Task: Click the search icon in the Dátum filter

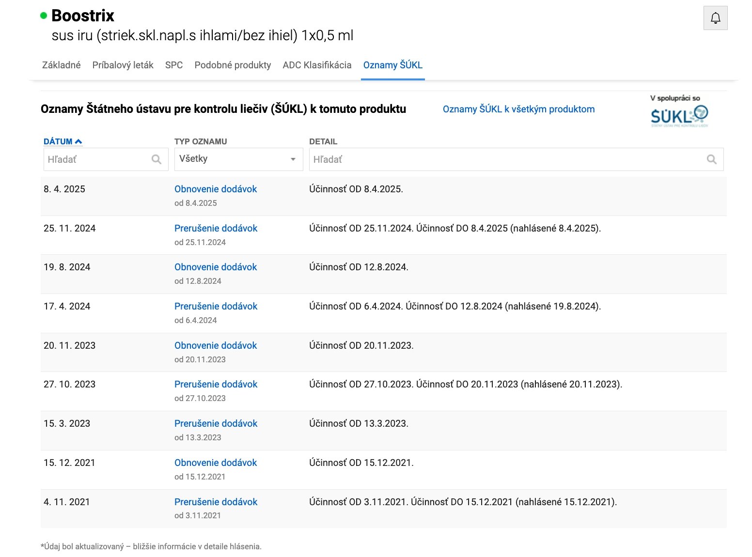Action: click(x=156, y=159)
